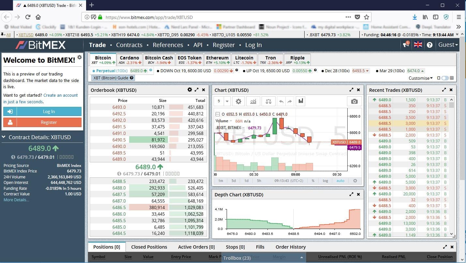Toggle the dashboard layout switch near Customise
The height and width of the screenshot is (263, 466).
click(445, 78)
